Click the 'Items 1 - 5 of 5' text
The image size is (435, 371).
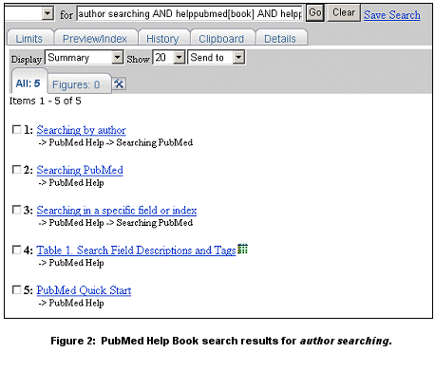46,101
